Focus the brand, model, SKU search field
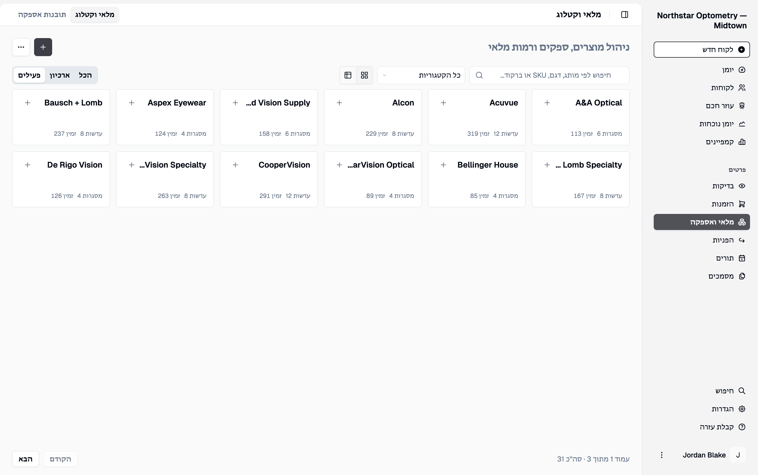Viewport: 758px width, 475px height. (x=549, y=75)
